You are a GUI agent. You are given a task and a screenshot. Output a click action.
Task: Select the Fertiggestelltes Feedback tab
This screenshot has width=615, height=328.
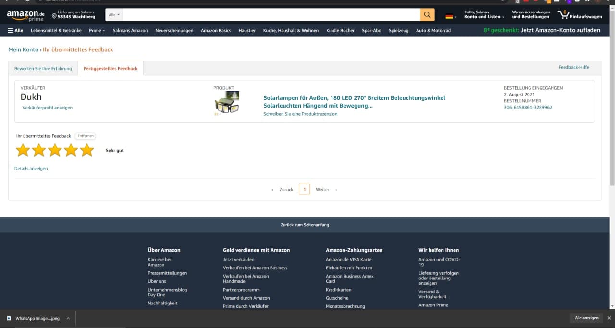point(111,69)
